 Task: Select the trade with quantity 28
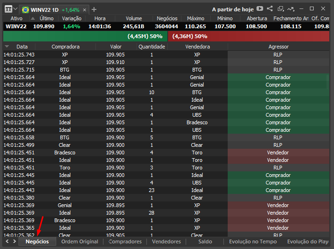166,213
